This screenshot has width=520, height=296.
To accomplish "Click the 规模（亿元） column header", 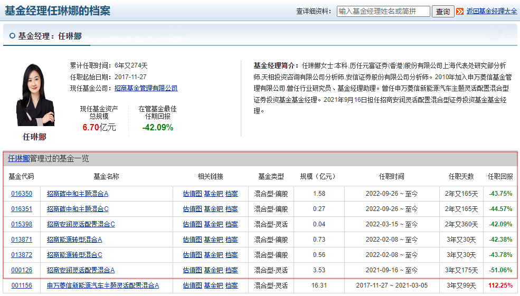I will point(318,176).
